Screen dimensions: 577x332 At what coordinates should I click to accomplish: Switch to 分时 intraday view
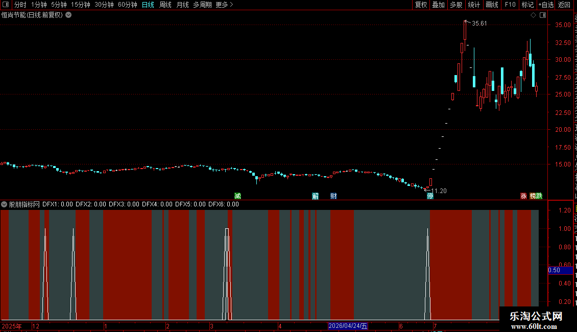coord(20,5)
